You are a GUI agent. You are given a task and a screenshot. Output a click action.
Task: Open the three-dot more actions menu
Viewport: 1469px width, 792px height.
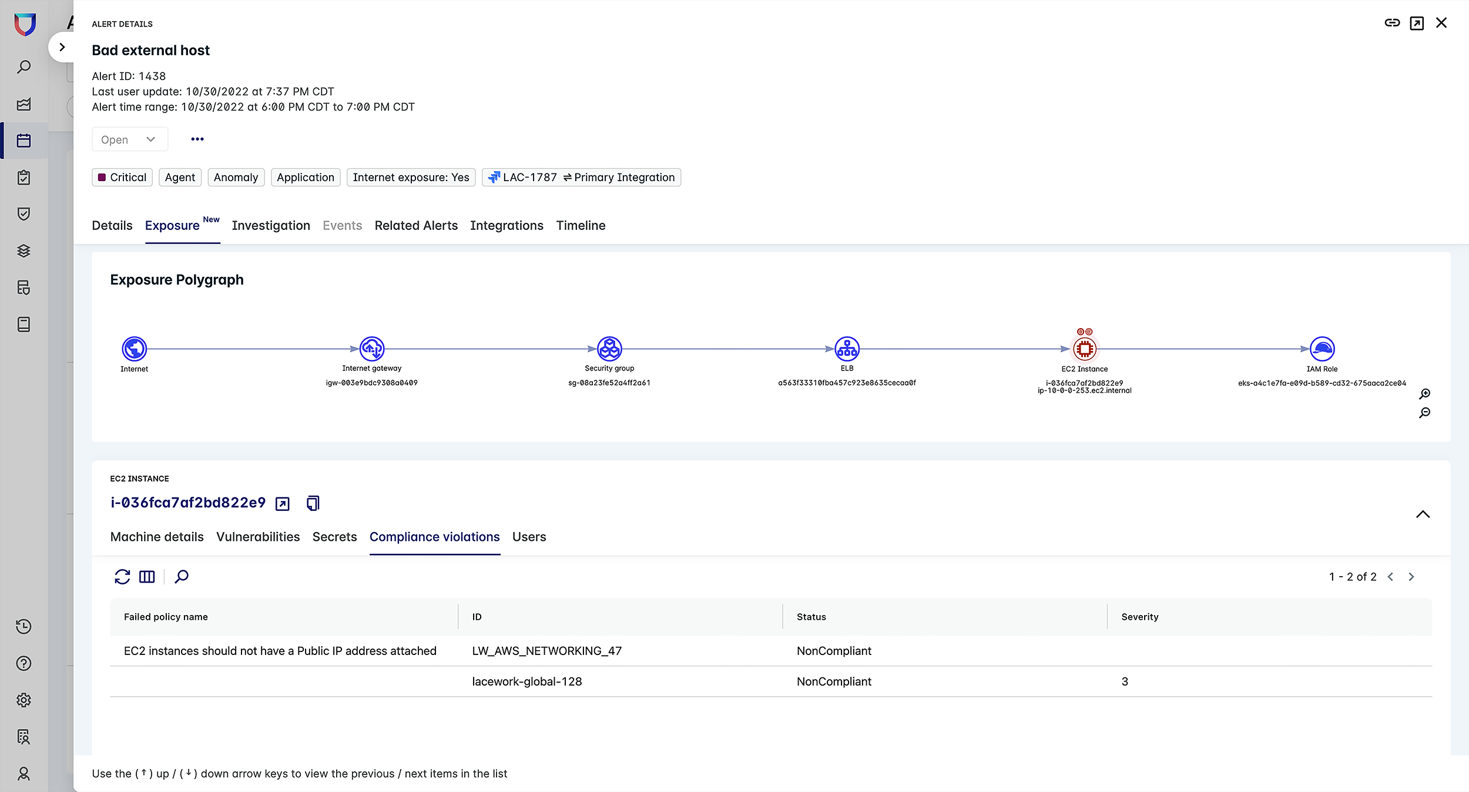pos(197,139)
